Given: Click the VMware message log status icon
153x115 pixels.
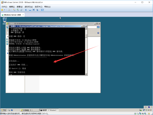Looking at the screenshot, I should point(149,113).
